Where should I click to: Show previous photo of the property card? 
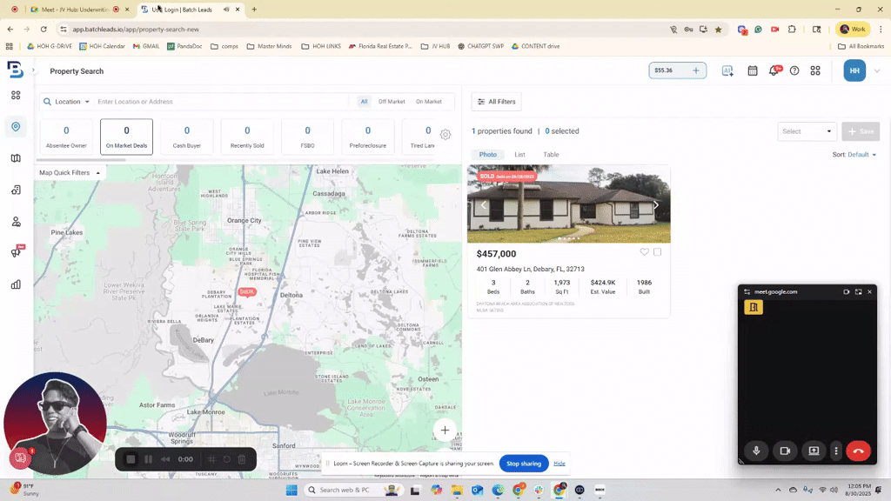point(483,205)
